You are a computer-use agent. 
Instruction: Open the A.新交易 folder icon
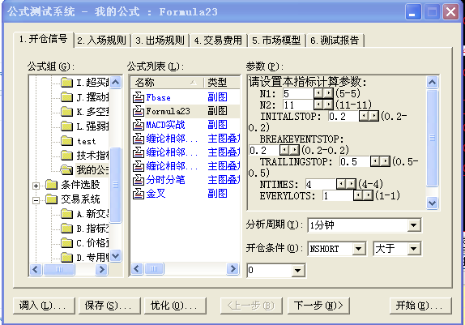(x=66, y=214)
